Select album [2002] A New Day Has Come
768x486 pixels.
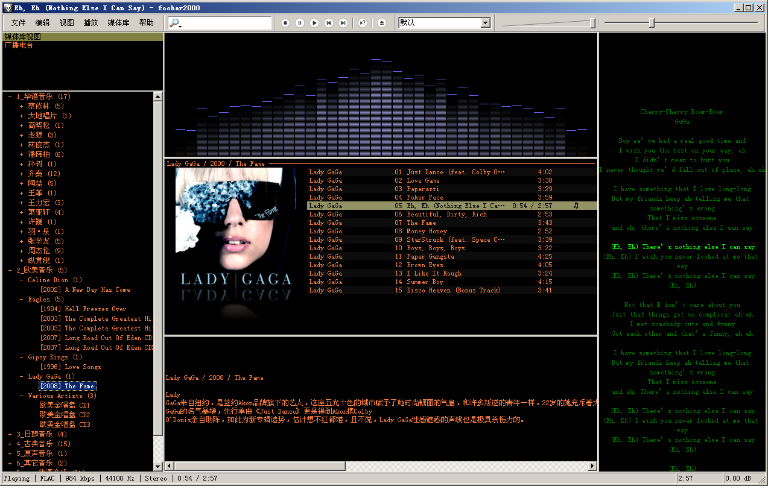click(85, 289)
